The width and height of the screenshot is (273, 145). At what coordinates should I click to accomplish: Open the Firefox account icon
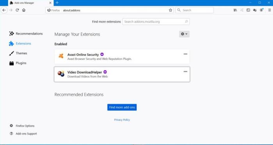tap(262, 10)
